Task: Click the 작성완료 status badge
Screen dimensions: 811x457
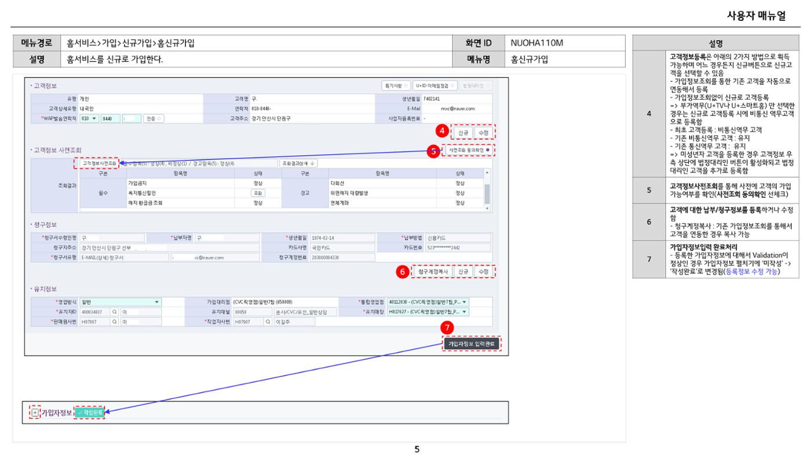Action: click(89, 412)
